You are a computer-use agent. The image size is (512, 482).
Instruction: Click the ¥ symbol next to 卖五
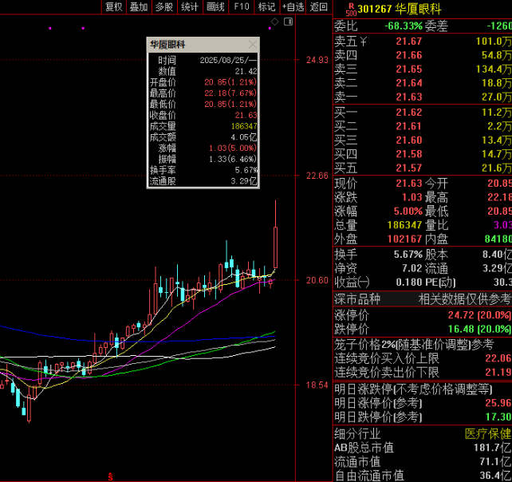point(364,41)
